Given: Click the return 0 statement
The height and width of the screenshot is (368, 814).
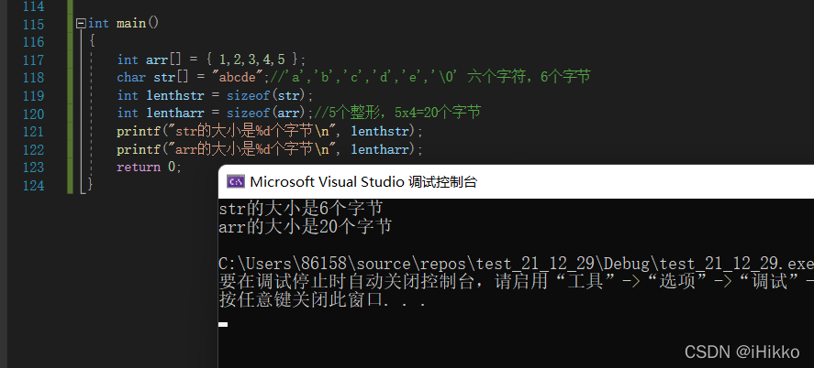Looking at the screenshot, I should pos(149,168).
